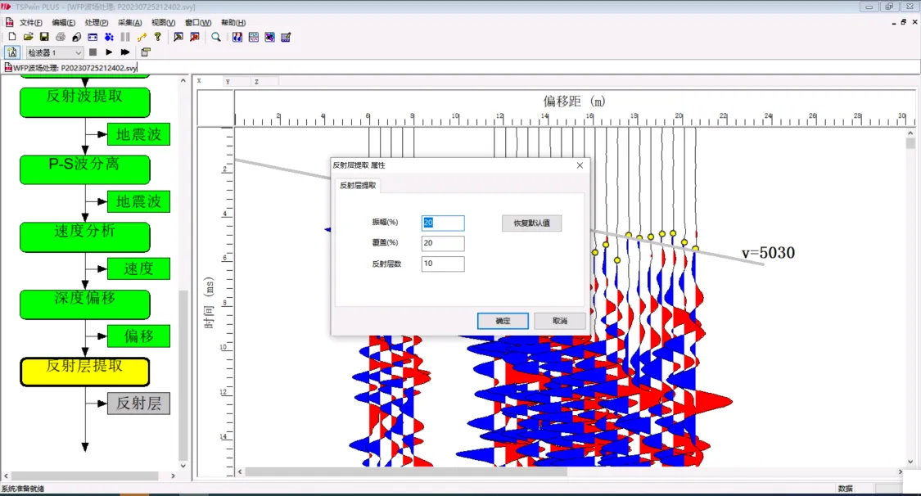Confirm dialog with 确定 button
The width and height of the screenshot is (921, 496).
pyautogui.click(x=503, y=321)
